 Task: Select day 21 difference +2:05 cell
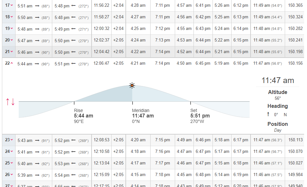click(x=118, y=52)
